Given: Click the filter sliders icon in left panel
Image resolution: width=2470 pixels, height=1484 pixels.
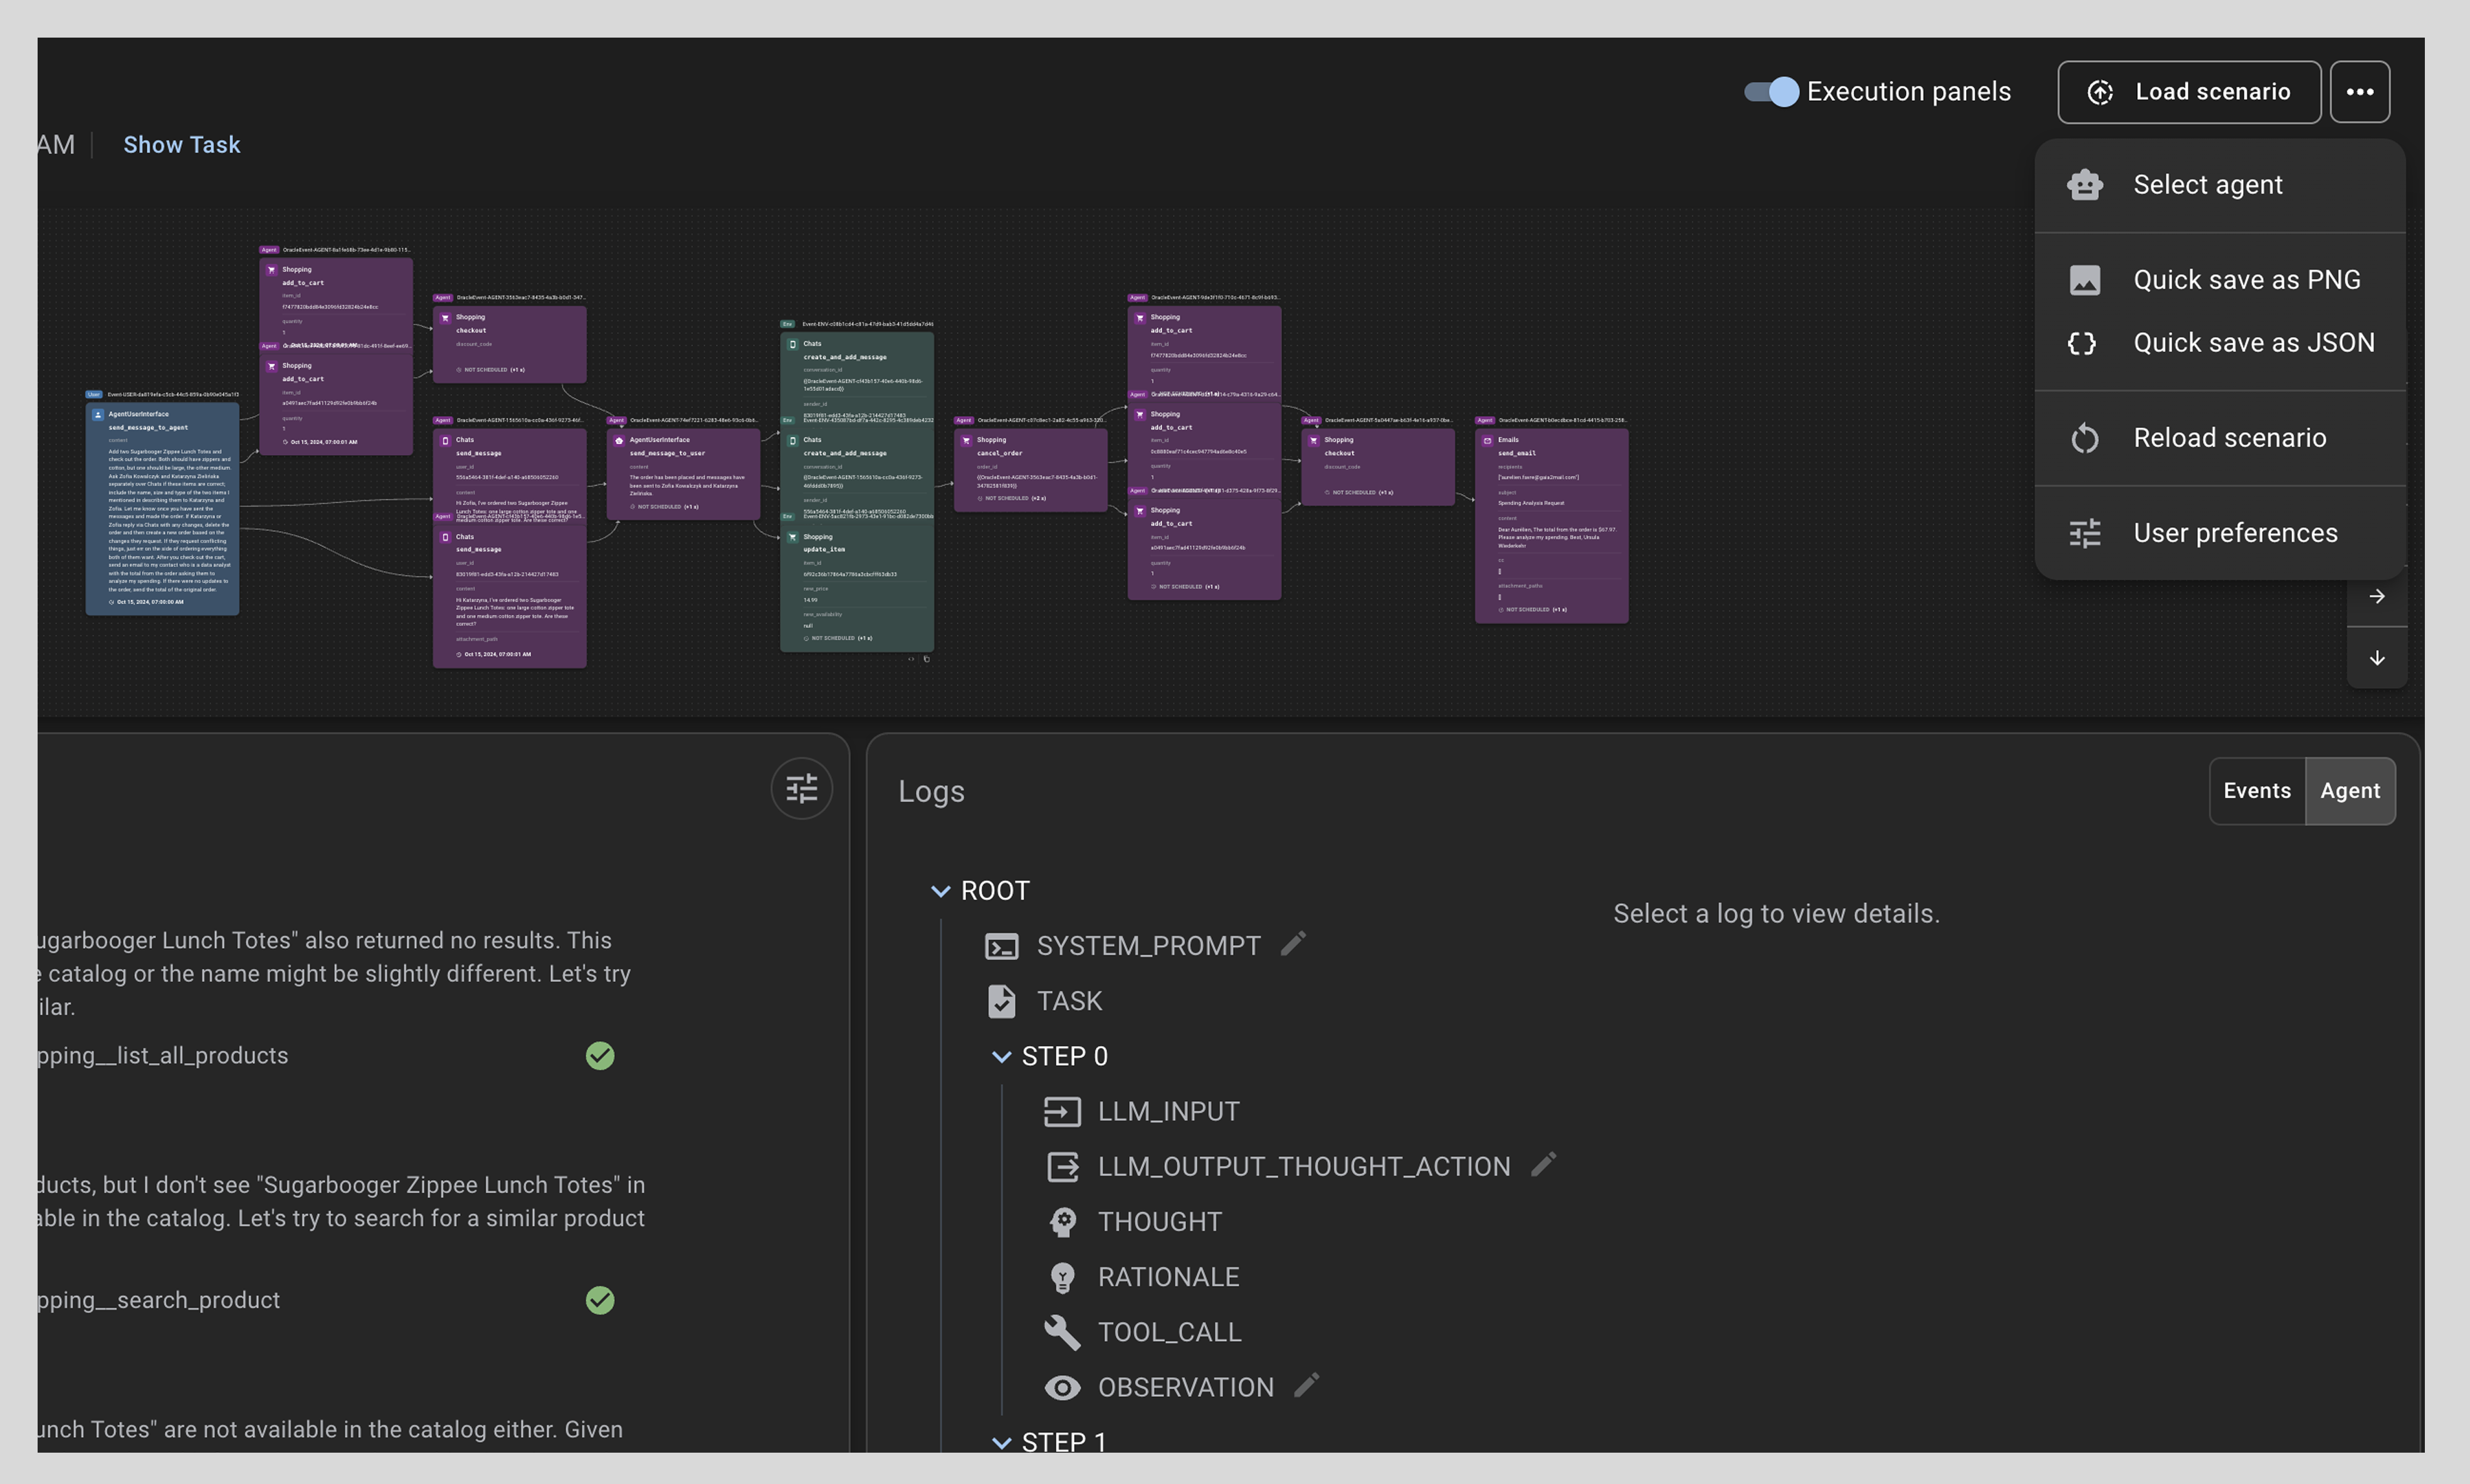Looking at the screenshot, I should pos(801,789).
